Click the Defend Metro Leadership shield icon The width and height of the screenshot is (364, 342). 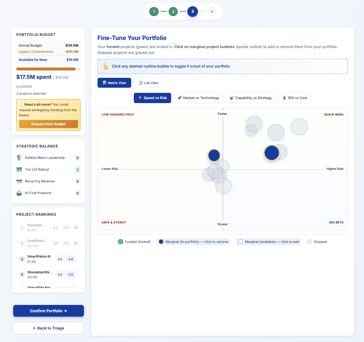19,158
